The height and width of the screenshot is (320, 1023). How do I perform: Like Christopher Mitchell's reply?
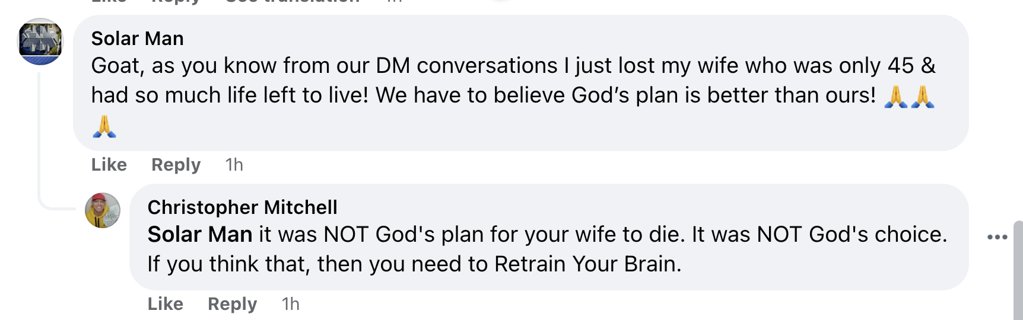tap(165, 304)
